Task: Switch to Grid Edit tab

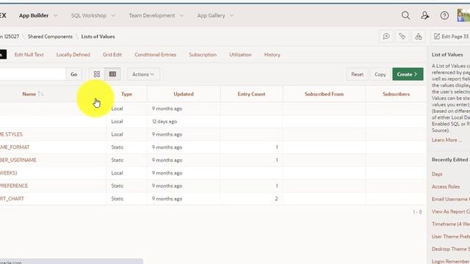Action: [x=112, y=55]
